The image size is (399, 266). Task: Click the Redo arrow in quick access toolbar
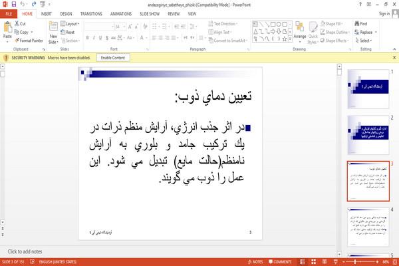(34, 4)
